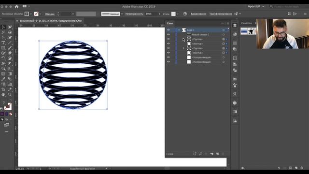This screenshot has width=309, height=174.
Task: Click the opacity 100% input field
Action: tap(151, 14)
